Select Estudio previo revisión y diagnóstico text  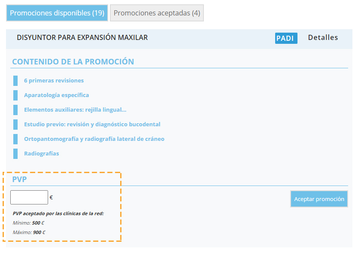tap(92, 125)
